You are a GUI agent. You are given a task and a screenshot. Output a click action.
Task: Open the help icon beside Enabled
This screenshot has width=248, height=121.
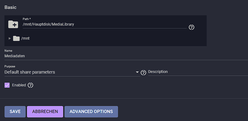coord(30,85)
